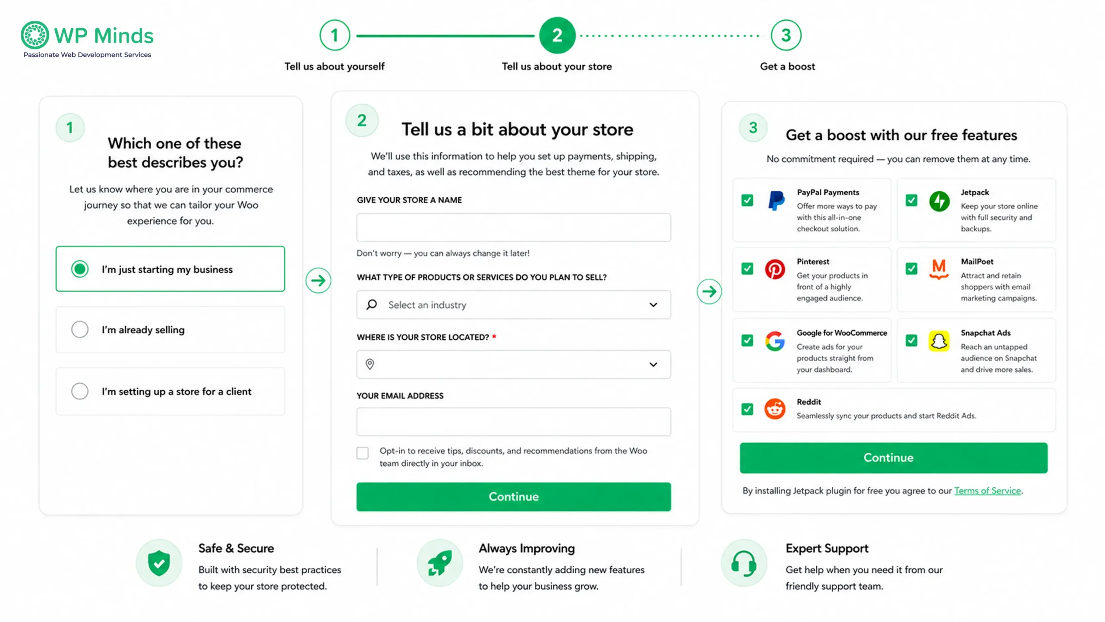Viewport: 1105px width, 622px height.
Task: Uncheck the Reddit checkbox
Action: point(747,409)
